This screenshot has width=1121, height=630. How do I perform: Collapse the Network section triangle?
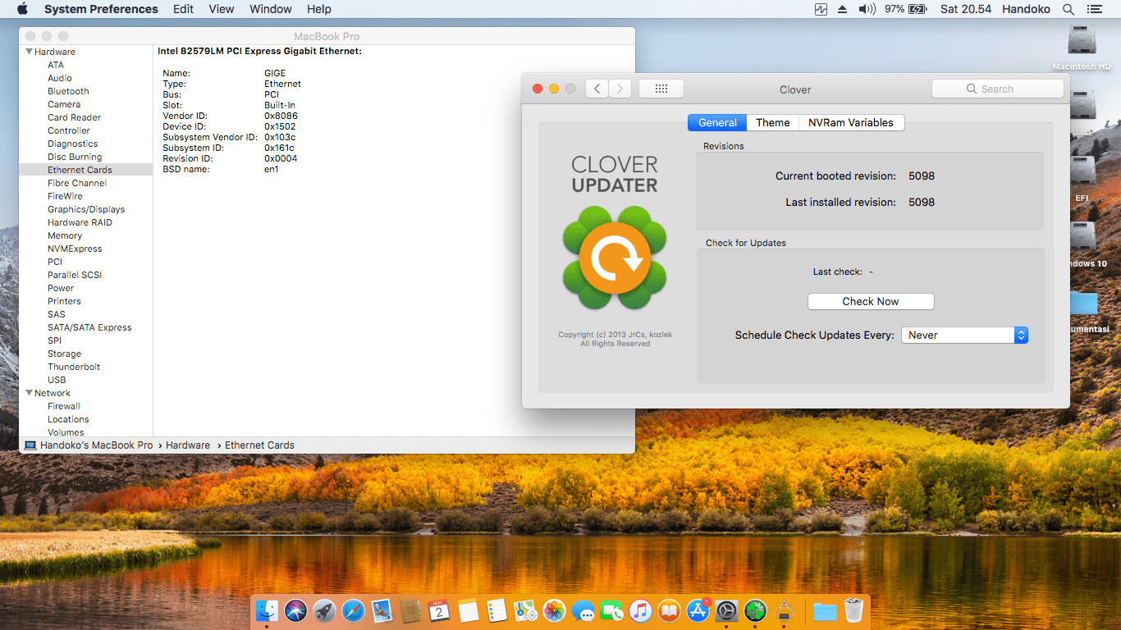pyautogui.click(x=28, y=393)
